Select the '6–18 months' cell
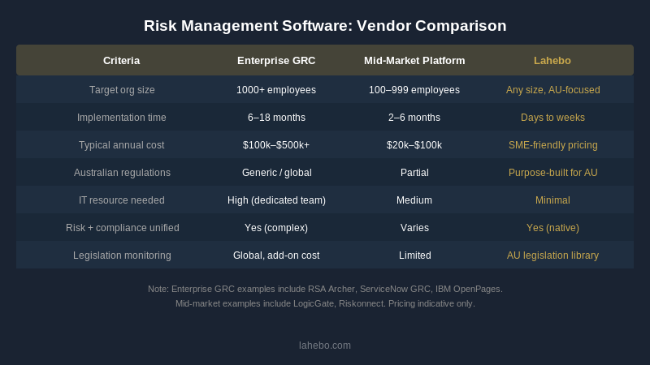 pyautogui.click(x=276, y=118)
